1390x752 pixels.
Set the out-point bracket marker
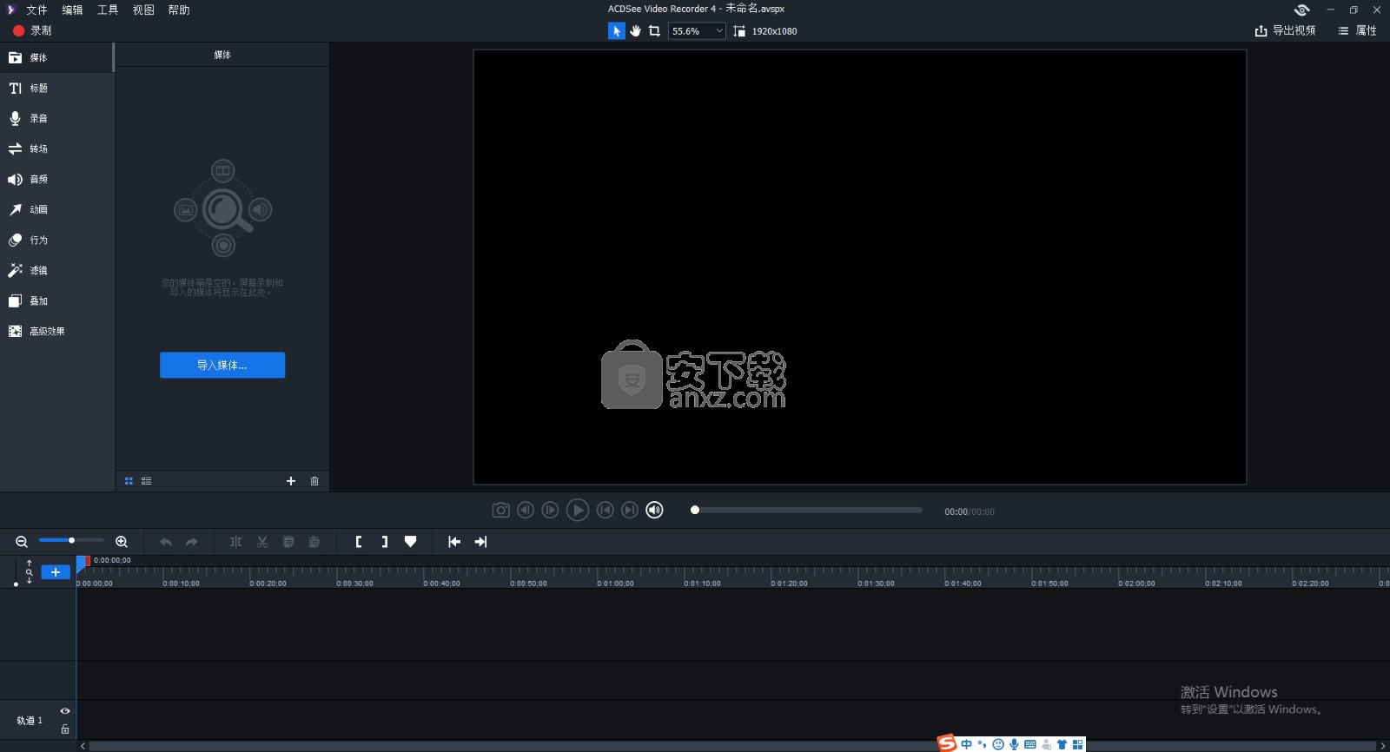[385, 542]
